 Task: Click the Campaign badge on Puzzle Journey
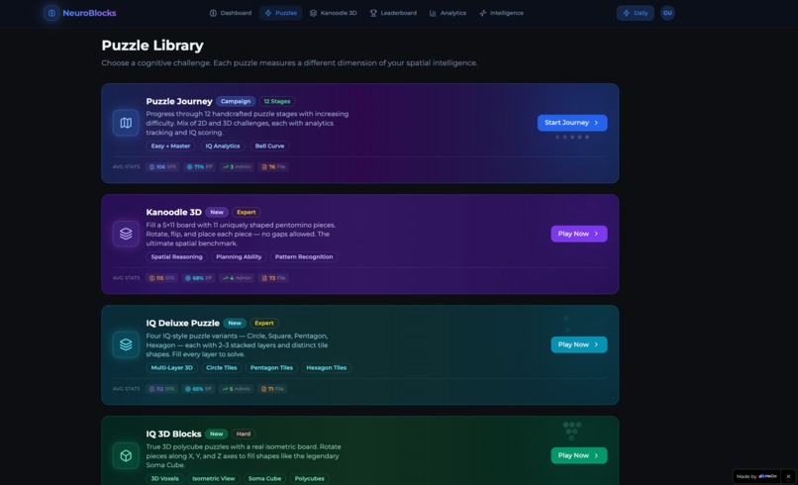click(236, 101)
